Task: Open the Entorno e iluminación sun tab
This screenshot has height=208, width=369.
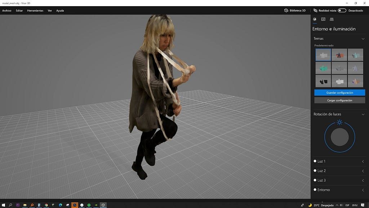Action: (x=315, y=19)
